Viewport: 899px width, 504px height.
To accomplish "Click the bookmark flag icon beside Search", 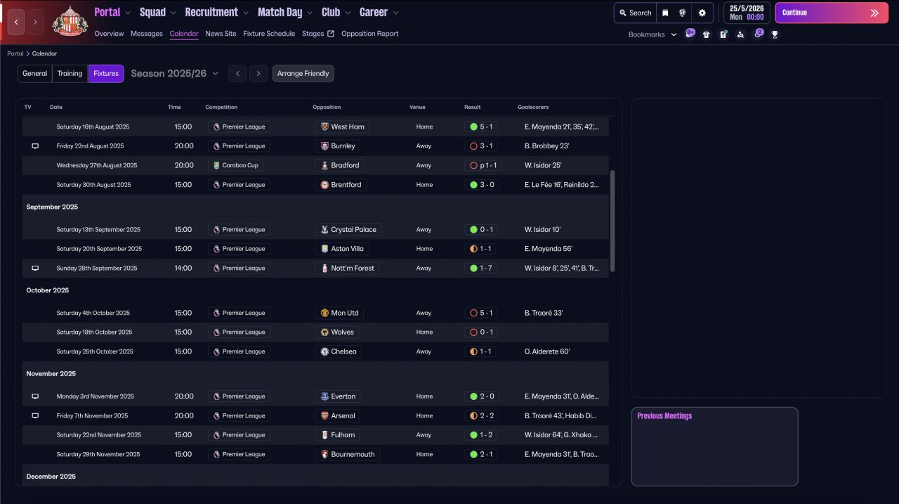I will click(665, 13).
